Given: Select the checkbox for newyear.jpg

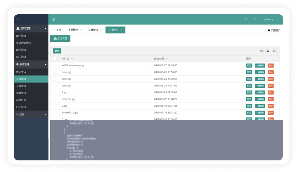Looking at the screenshot, I should coord(55,99).
